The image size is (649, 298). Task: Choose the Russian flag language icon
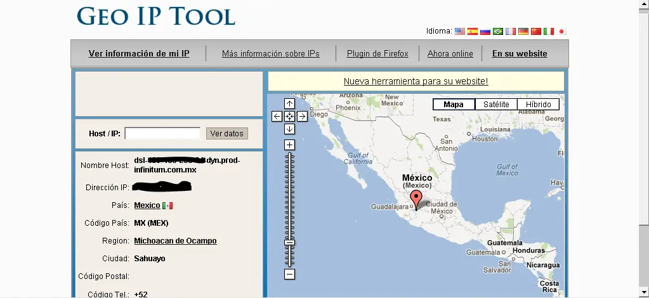(x=485, y=31)
